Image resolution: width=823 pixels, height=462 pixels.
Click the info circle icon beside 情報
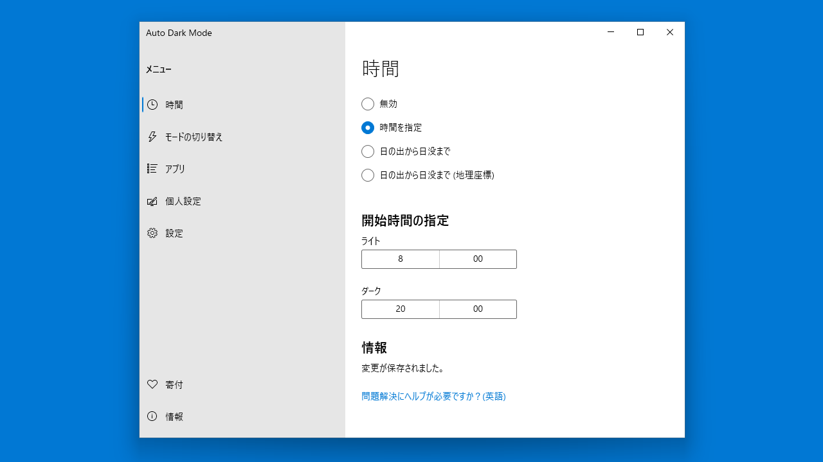coord(152,416)
